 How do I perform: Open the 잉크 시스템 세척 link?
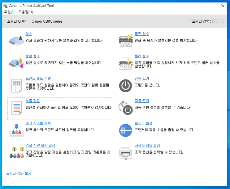pos(38,123)
